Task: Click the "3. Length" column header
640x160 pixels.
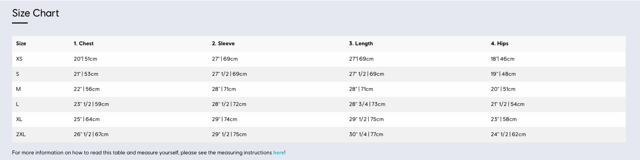Action: 361,43
